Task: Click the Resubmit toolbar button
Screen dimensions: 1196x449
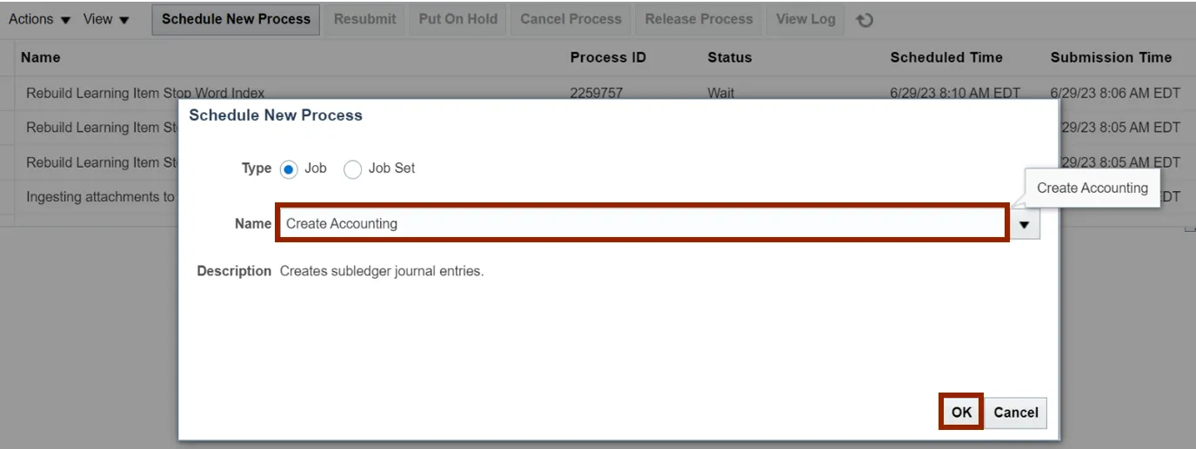Action: pos(365,19)
